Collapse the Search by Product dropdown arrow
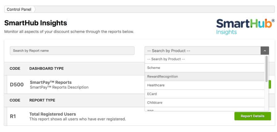The height and width of the screenshot is (132, 277). 265,51
